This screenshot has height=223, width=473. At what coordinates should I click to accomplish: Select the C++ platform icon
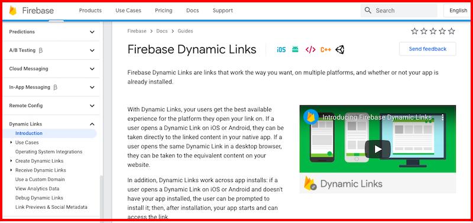pos(326,50)
